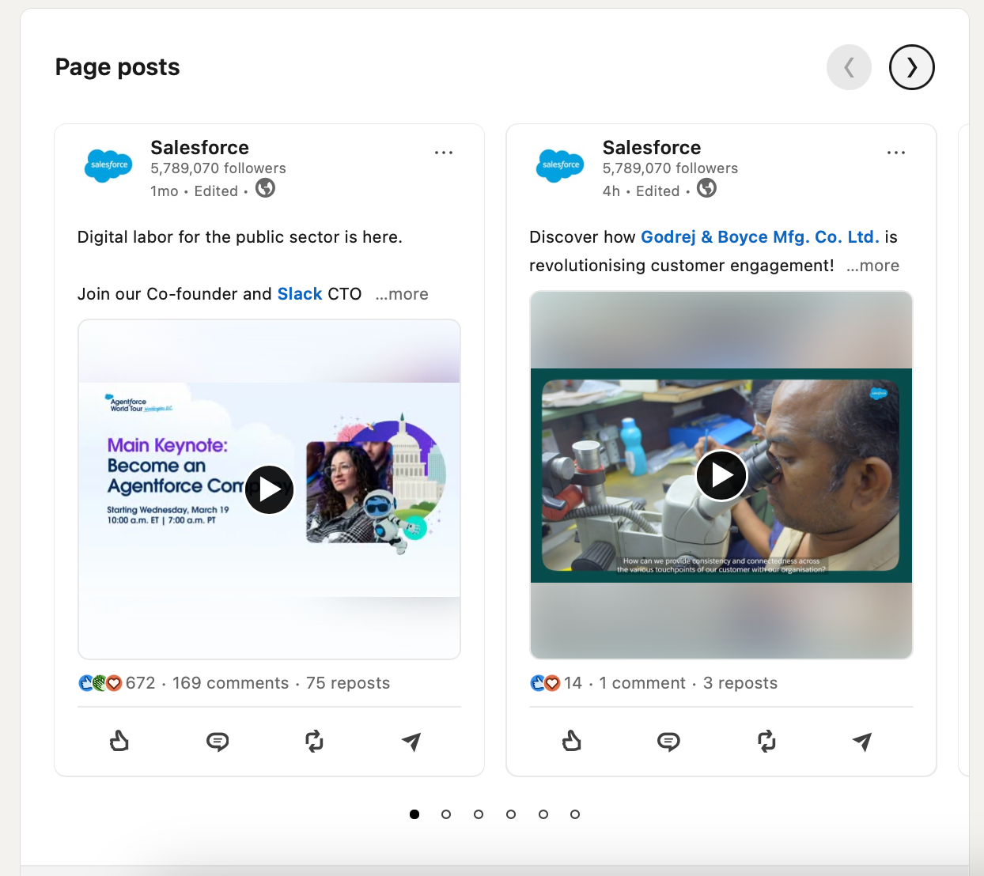984x876 pixels.
Task: View the 169 comments
Action: pos(231,683)
